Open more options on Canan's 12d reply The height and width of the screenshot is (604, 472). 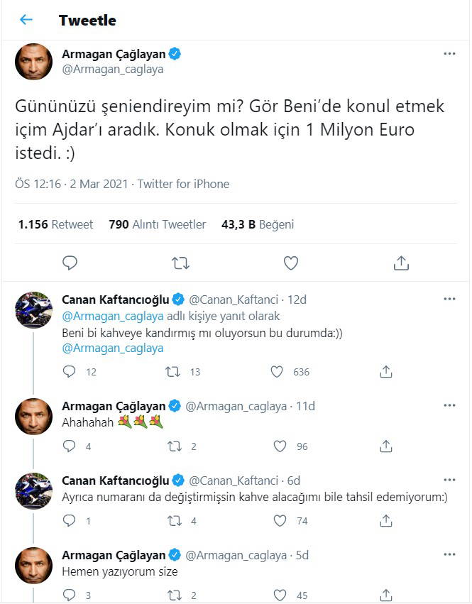[x=449, y=300]
